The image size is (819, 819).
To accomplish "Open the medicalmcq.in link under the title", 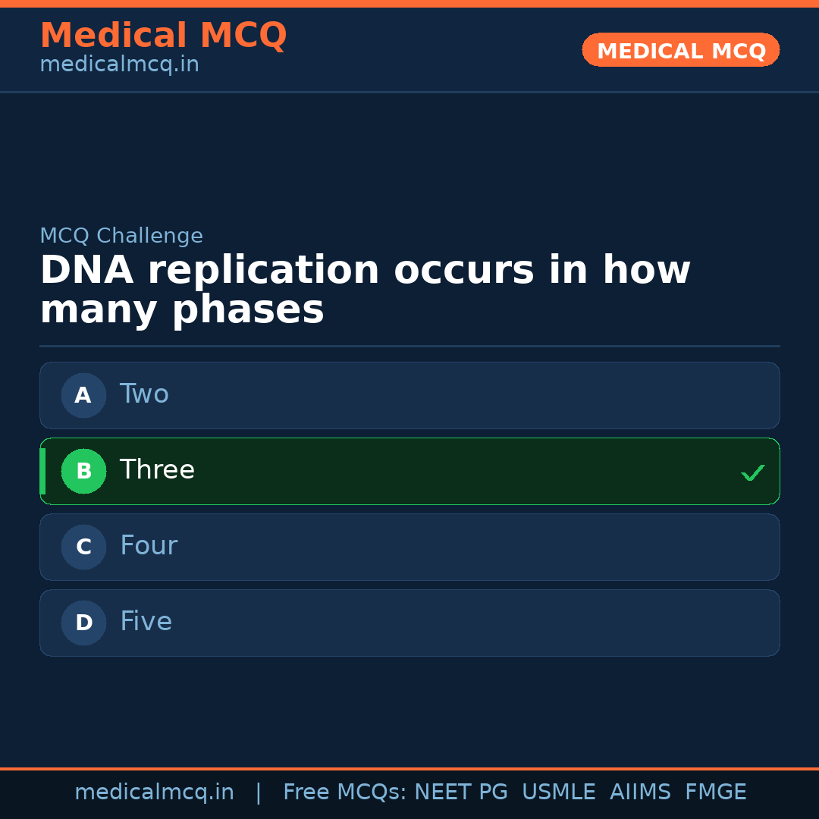I will click(119, 64).
